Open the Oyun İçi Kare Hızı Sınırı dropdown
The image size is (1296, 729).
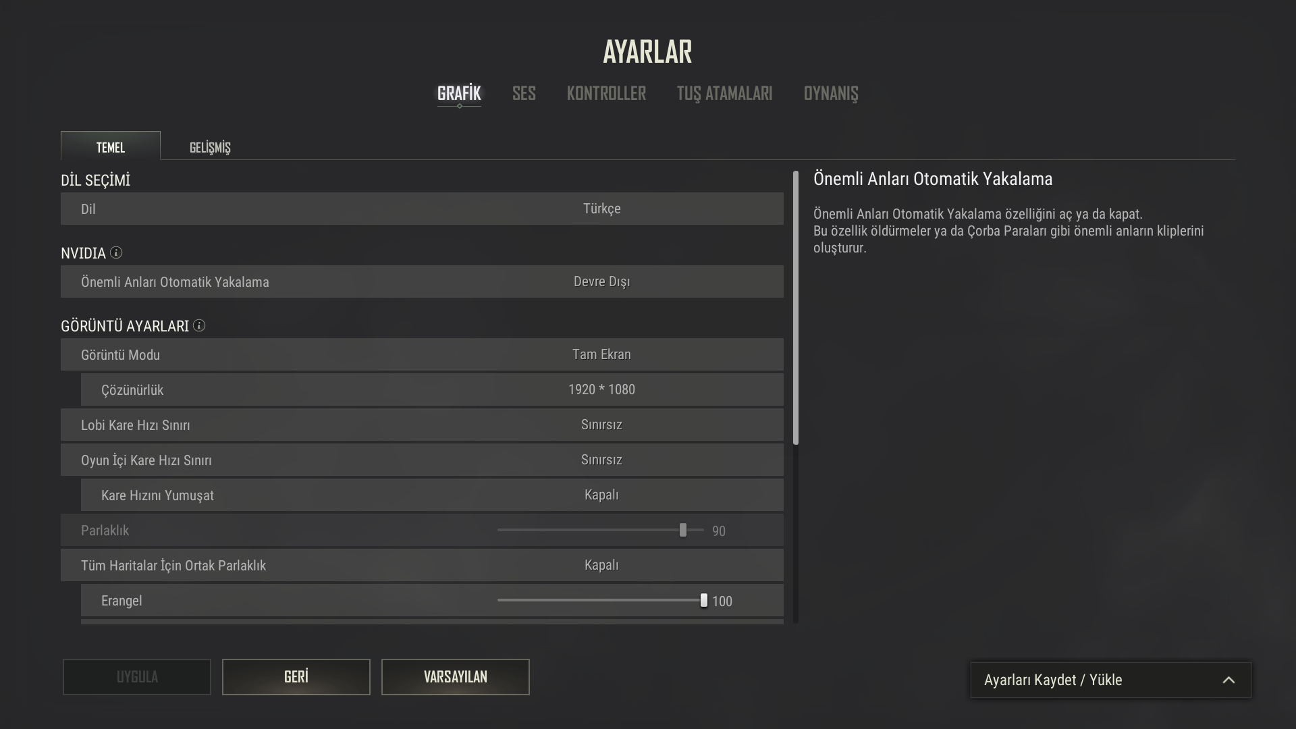coord(601,460)
